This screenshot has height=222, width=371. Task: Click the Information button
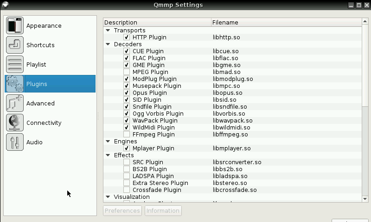pos(163,211)
